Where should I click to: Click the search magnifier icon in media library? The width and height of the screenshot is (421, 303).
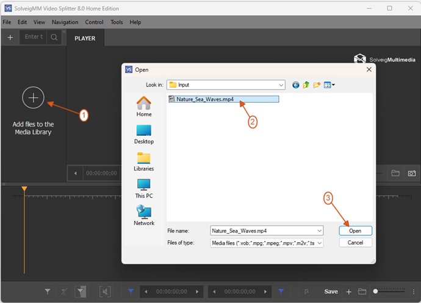[54, 37]
